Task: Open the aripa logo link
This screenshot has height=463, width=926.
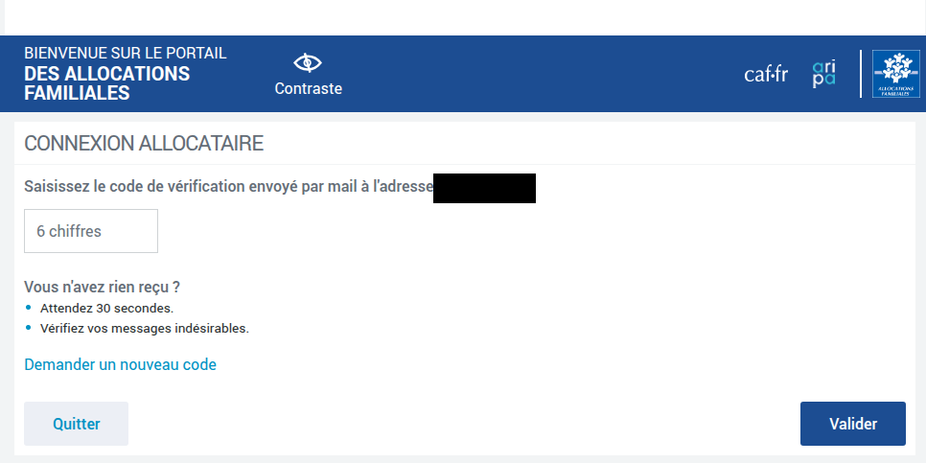Action: tap(823, 74)
